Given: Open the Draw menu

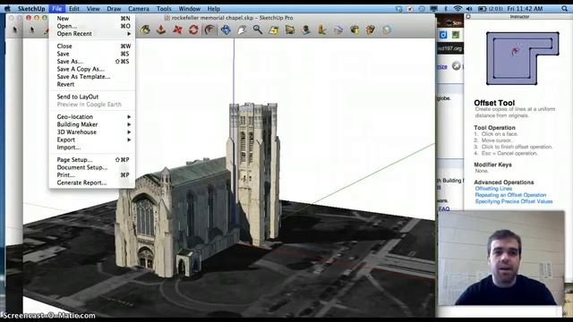Looking at the screenshot, I should (114, 8).
